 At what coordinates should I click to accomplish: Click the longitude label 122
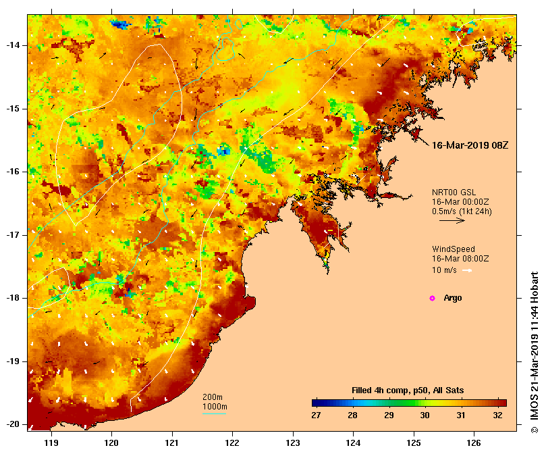coord(232,443)
